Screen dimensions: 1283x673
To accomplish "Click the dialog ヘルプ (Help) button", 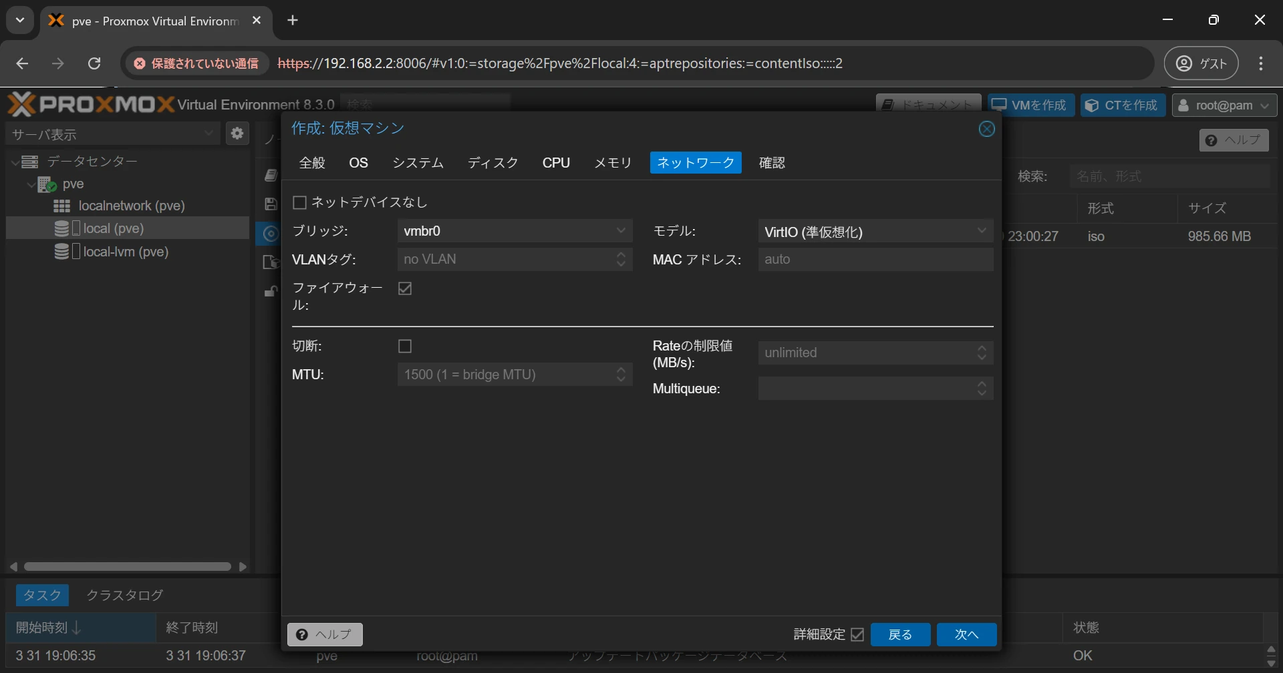I will (x=325, y=634).
